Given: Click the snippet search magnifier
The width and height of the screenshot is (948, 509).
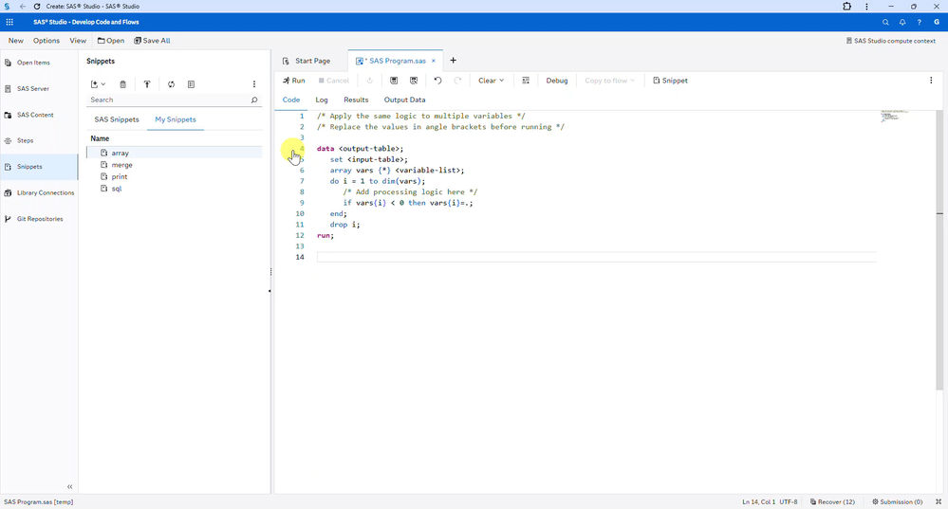Looking at the screenshot, I should click(254, 100).
